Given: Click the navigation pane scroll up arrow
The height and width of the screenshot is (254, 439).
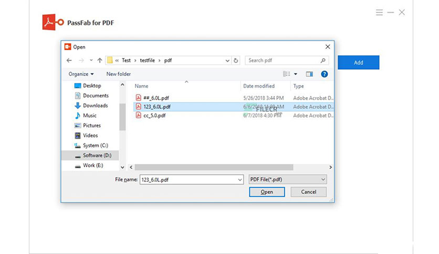Looking at the screenshot, I should tap(122, 84).
